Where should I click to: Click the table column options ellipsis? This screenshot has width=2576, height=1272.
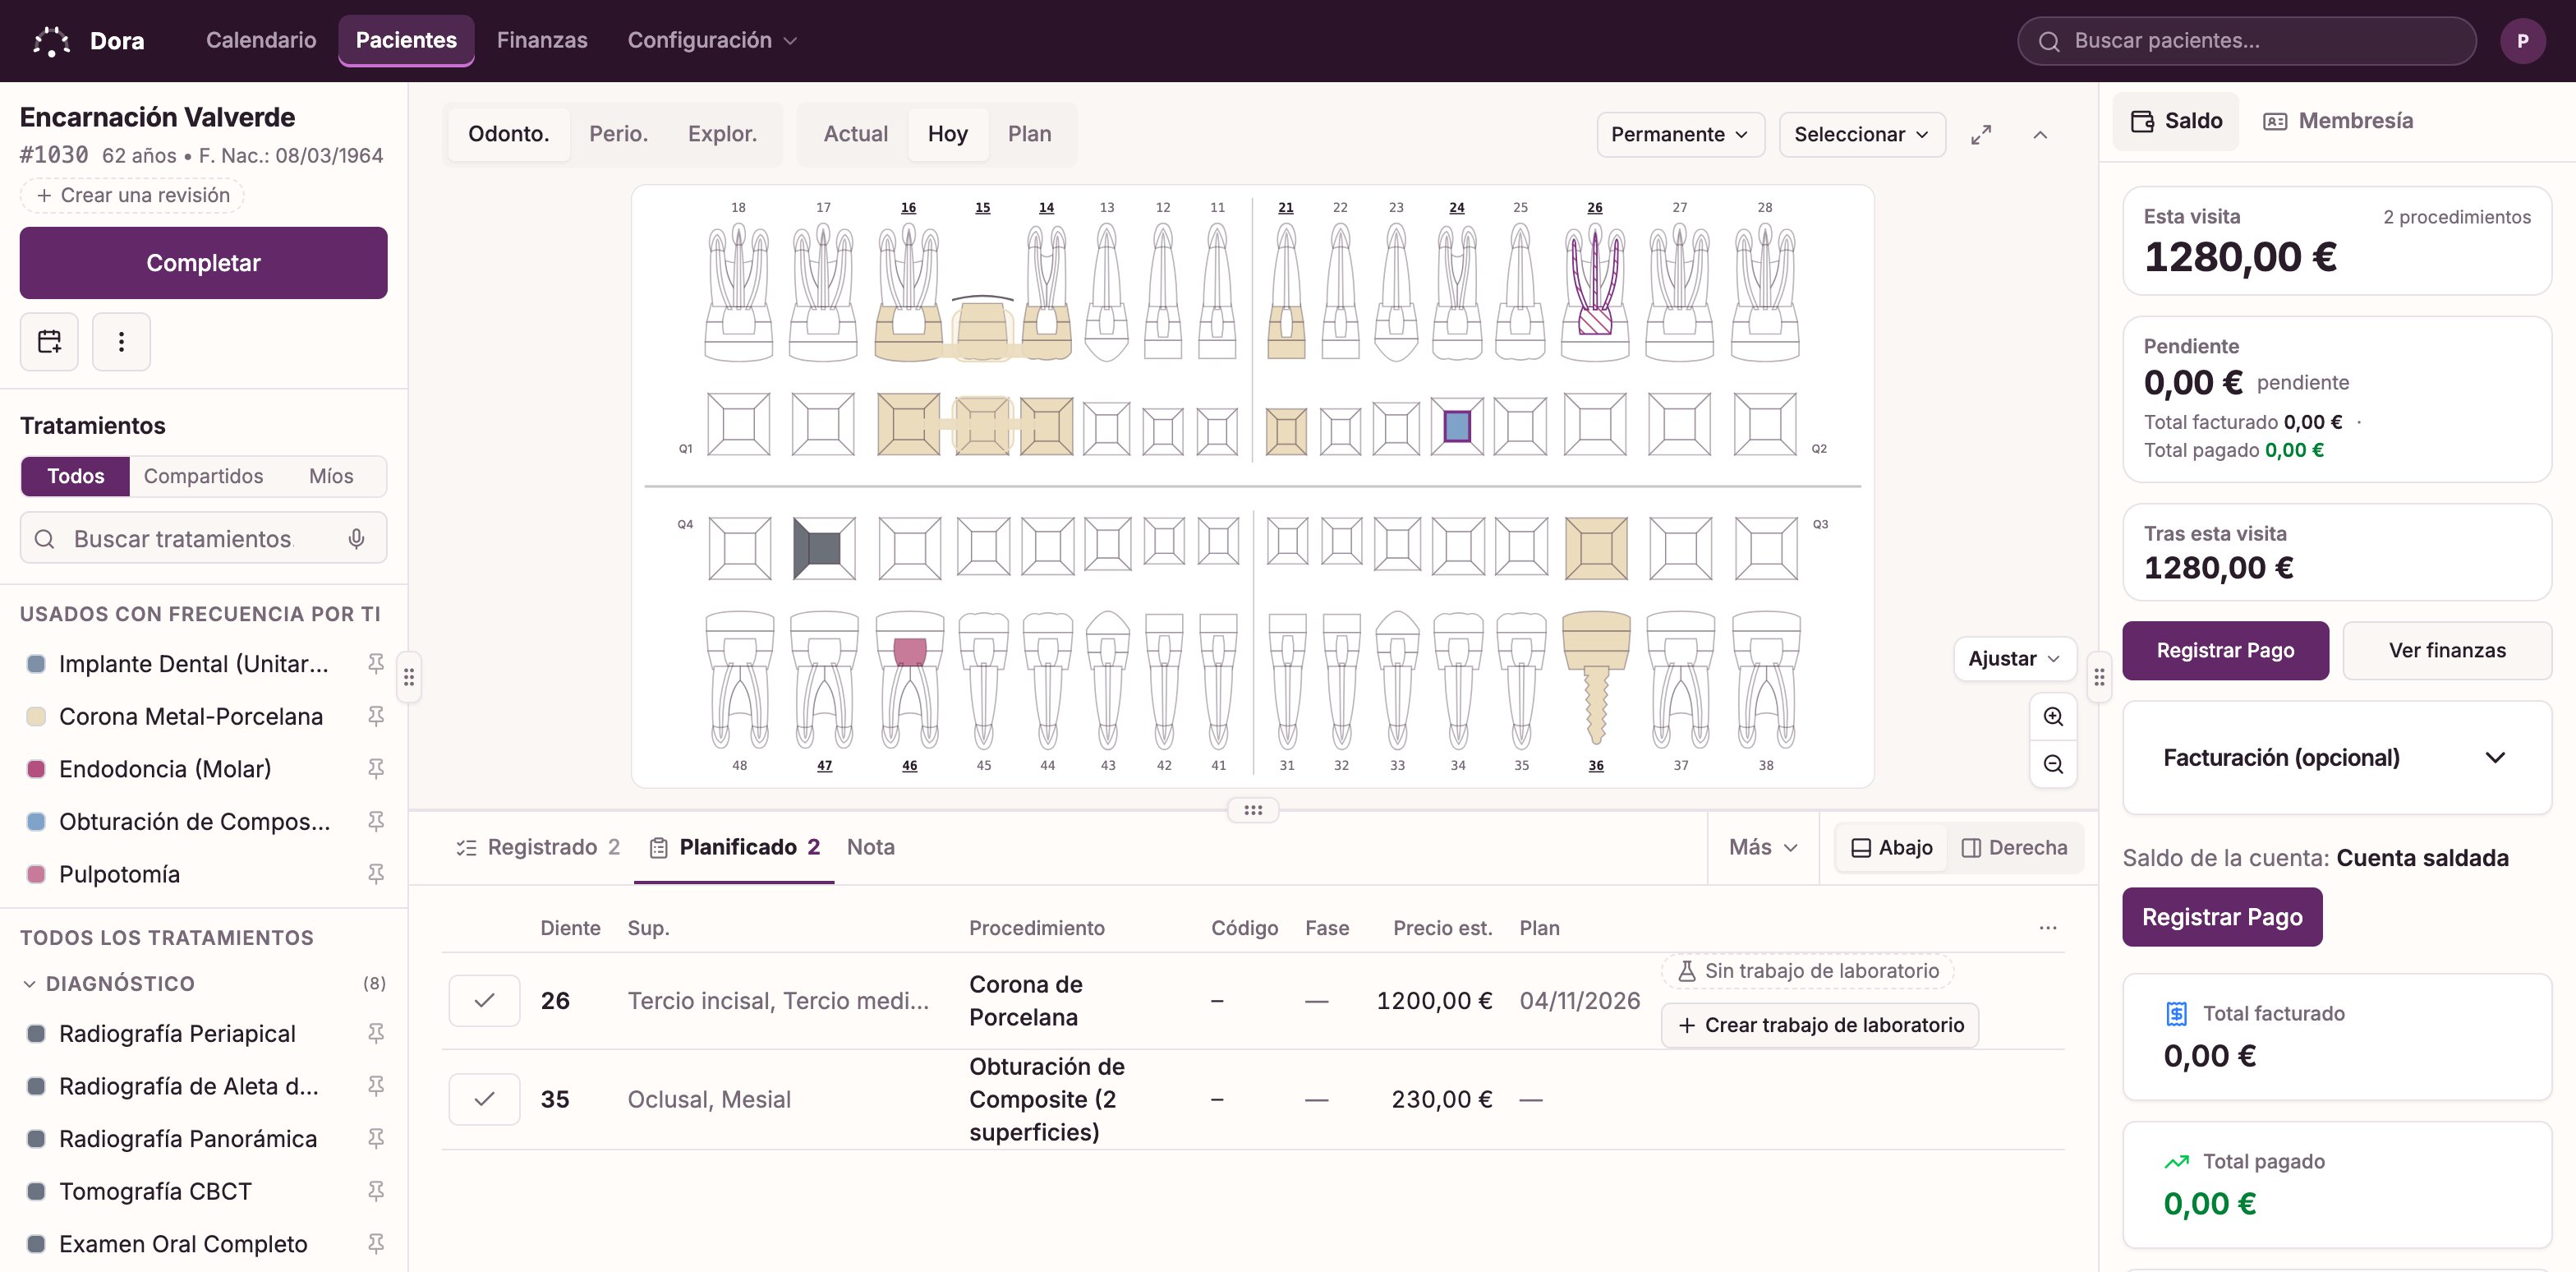(x=2048, y=927)
